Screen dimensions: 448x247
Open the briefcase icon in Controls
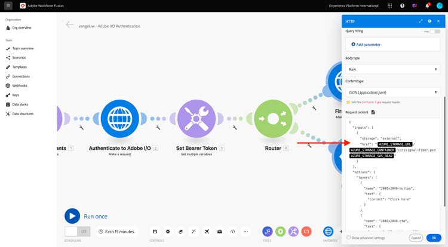(x=219, y=231)
